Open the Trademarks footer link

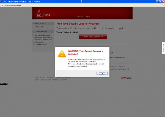tap(55, 79)
